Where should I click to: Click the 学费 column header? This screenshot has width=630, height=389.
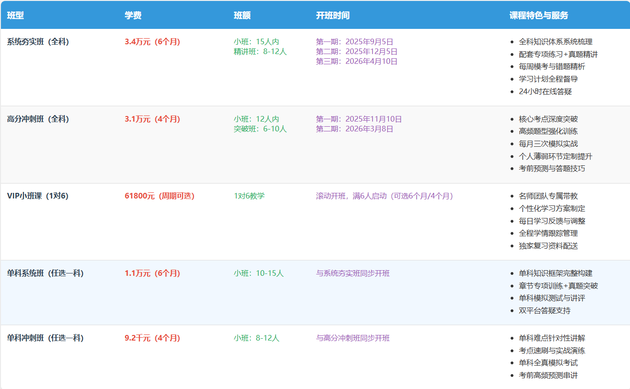133,15
